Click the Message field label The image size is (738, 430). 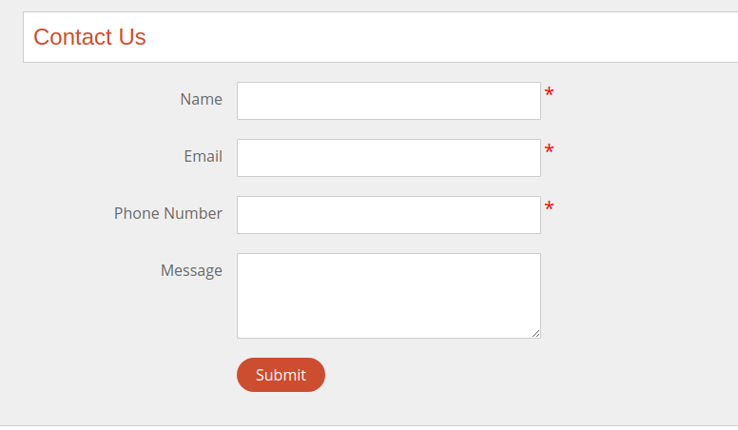[191, 270]
